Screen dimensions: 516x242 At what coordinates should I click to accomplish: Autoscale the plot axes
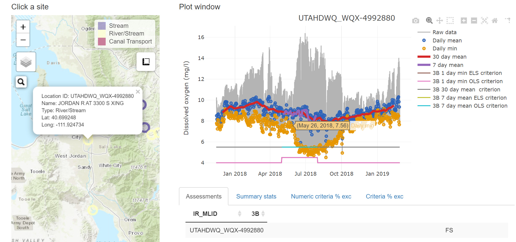pos(484,21)
